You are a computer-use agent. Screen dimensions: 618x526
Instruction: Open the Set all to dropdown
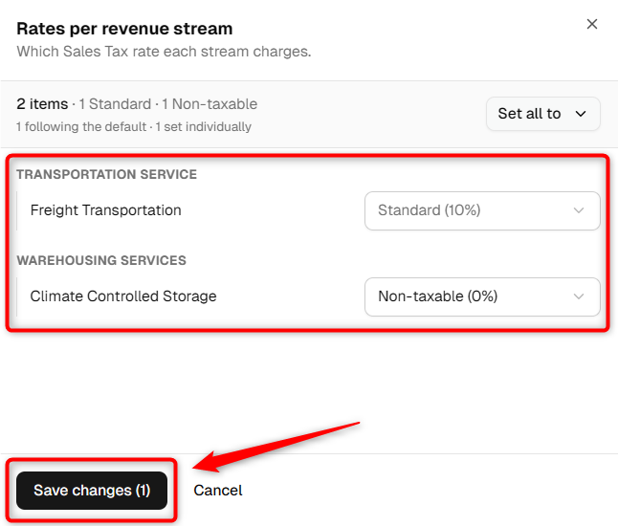pyautogui.click(x=542, y=114)
